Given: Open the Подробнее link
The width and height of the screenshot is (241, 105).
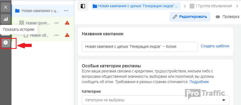Looking at the screenshot, I should point(199,82).
